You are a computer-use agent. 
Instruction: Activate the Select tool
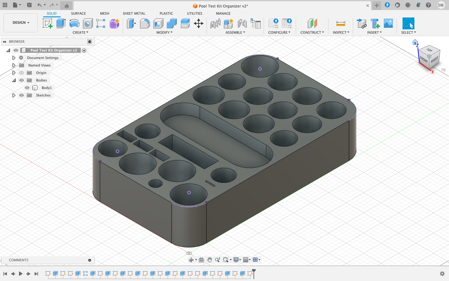[408, 23]
